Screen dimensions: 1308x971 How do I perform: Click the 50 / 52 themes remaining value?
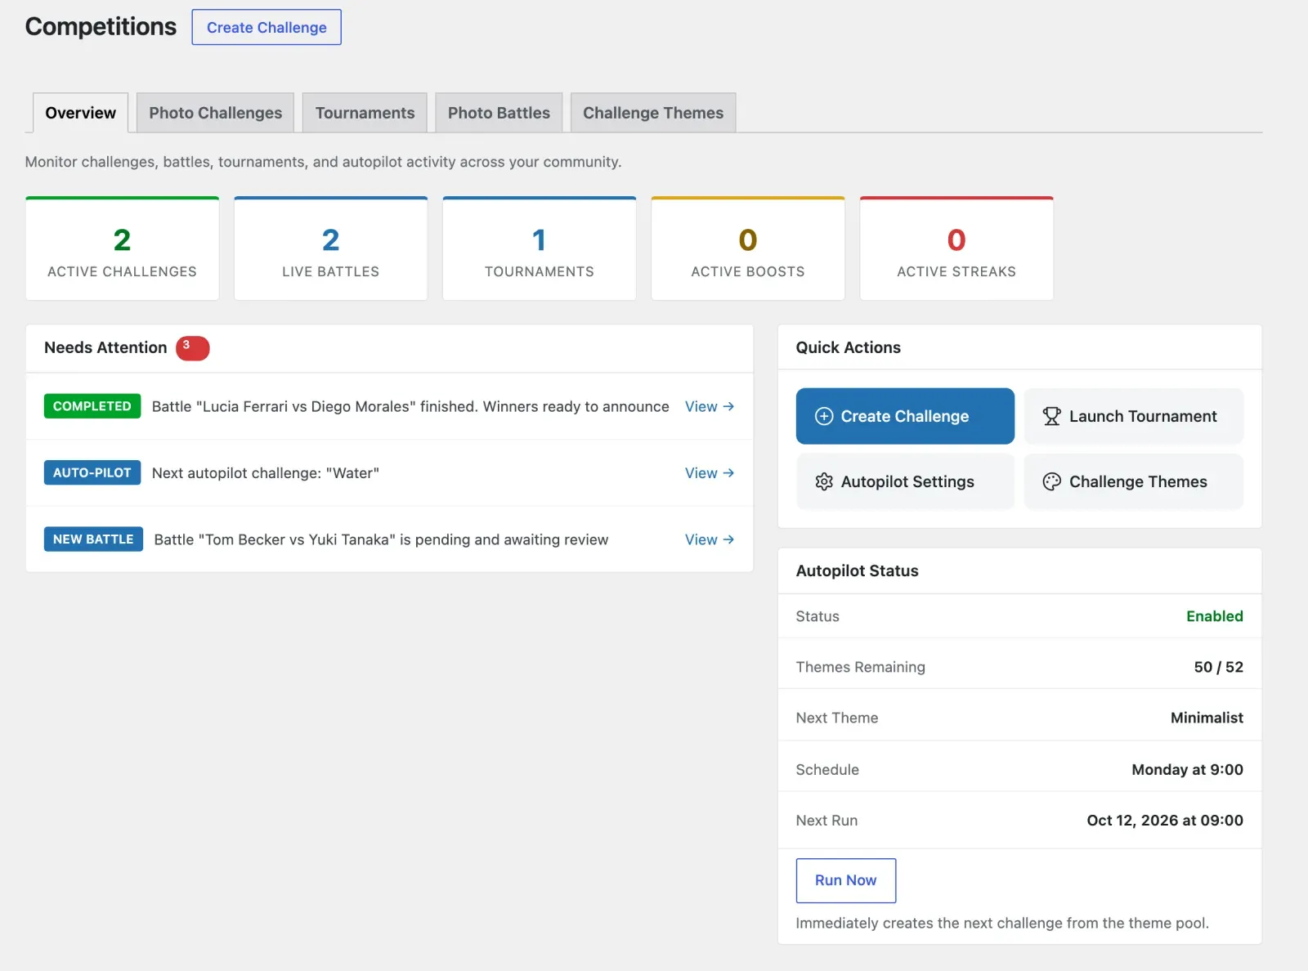coord(1218,667)
